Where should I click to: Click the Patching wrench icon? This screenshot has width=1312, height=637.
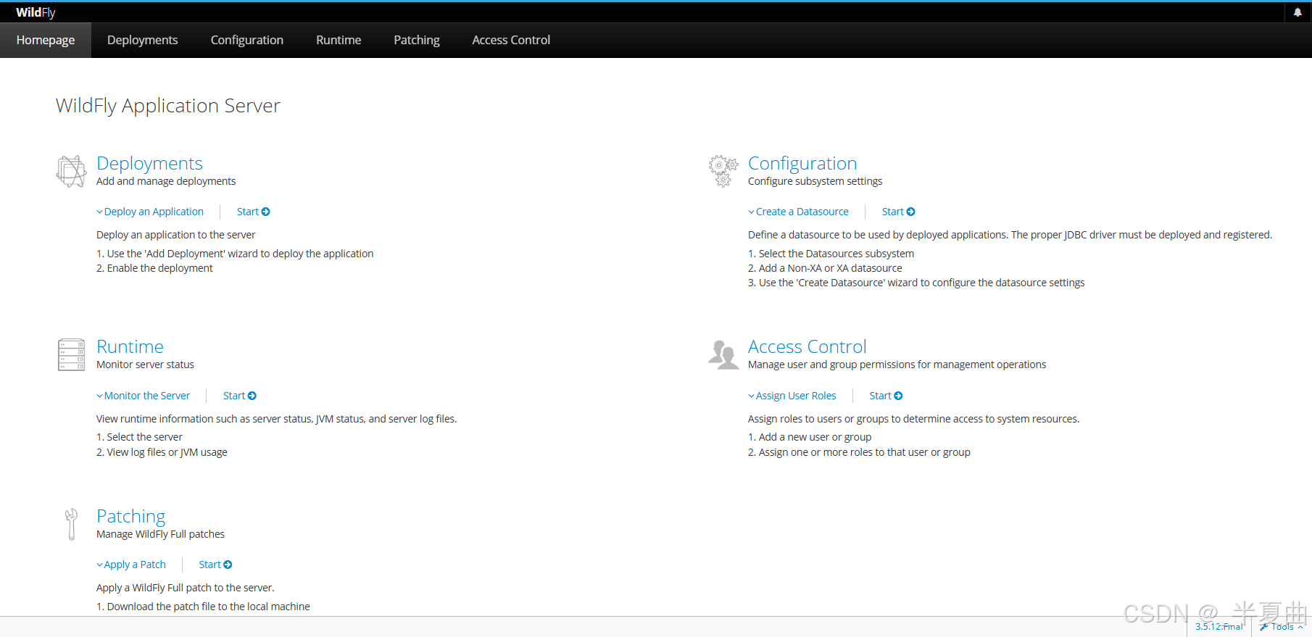pos(71,524)
